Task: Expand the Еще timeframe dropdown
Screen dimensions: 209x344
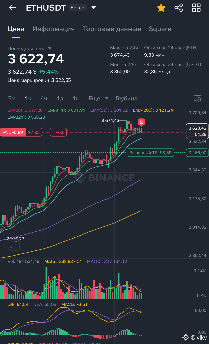Action: click(98, 98)
